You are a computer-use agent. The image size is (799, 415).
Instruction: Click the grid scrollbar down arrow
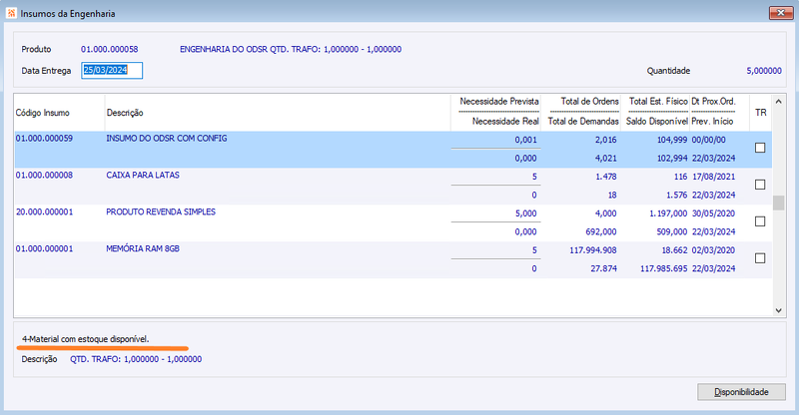click(x=778, y=310)
